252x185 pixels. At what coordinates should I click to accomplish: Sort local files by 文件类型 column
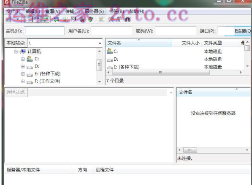pyautogui.click(x=220, y=43)
